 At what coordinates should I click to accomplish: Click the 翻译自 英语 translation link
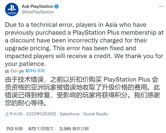[35, 71]
